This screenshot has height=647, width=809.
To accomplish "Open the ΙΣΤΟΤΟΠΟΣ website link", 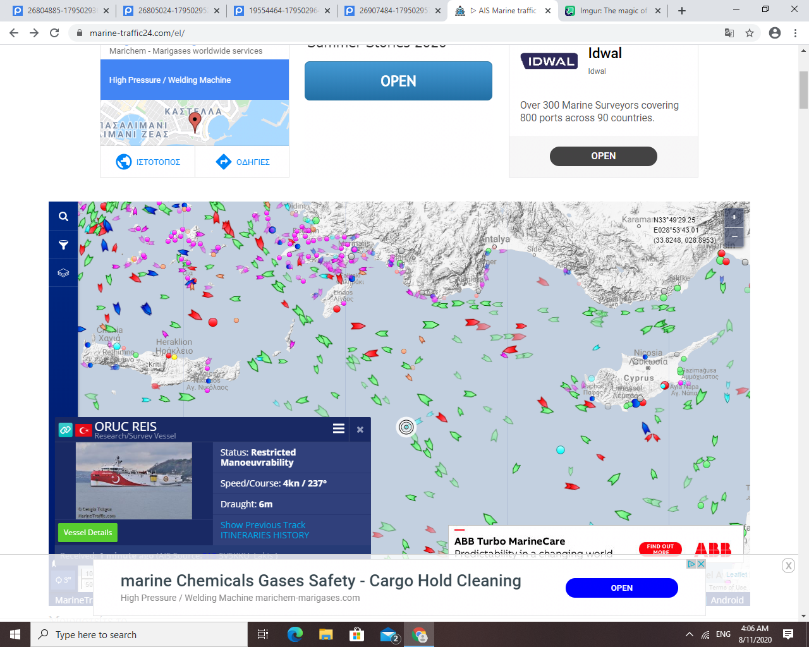I will pos(148,162).
